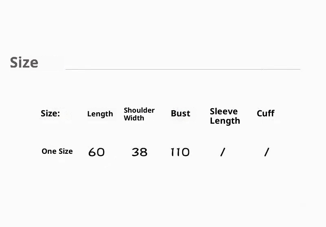The height and width of the screenshot is (227, 326).
Task: Click the Length value 60
Action: 97,152
